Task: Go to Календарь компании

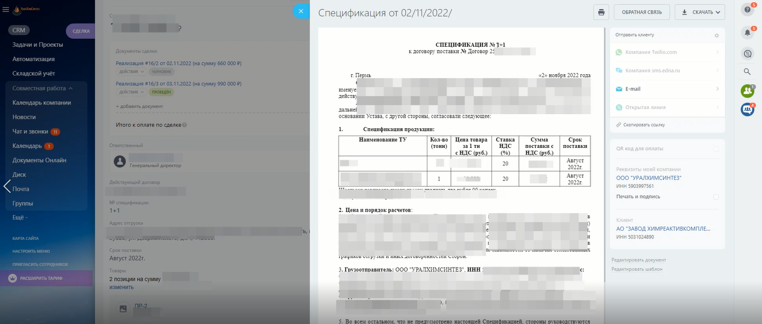Action: (42, 103)
